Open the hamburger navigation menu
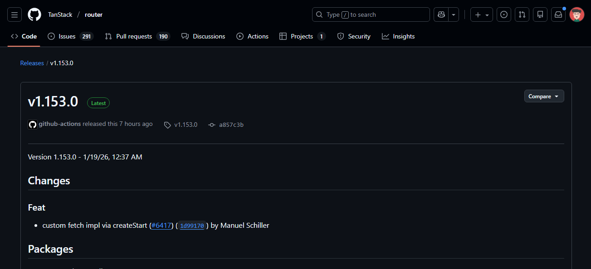The image size is (591, 269). pos(15,14)
